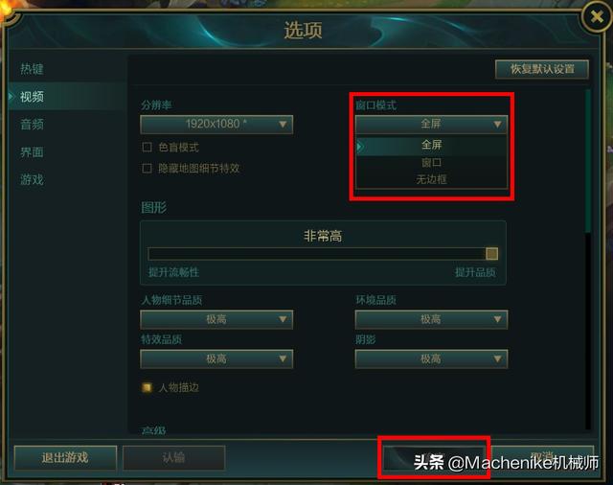The image size is (613, 485).
Task: Click the graphics quality slider handle
Action: click(491, 253)
